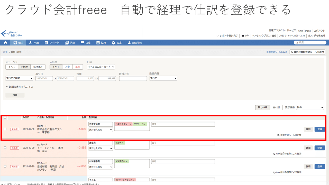Sort by 古い順
329x185 pixels.
(x=276, y=107)
